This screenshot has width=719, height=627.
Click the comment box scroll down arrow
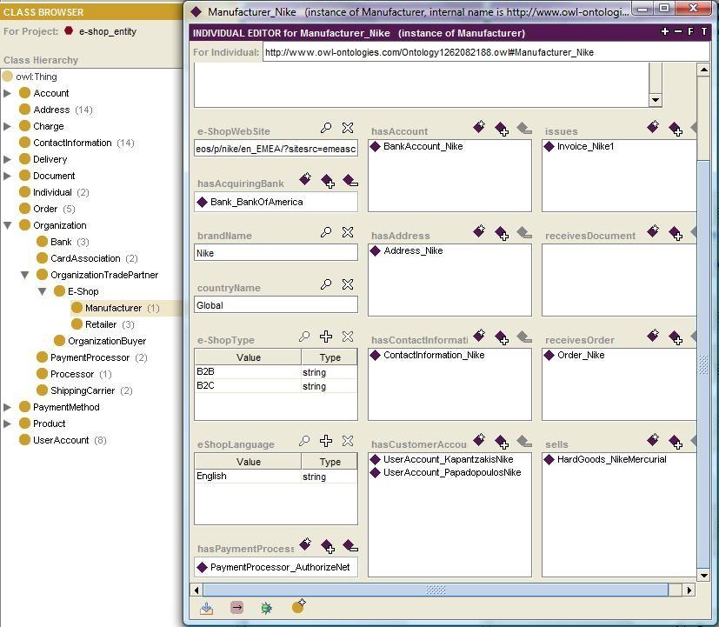tap(656, 100)
